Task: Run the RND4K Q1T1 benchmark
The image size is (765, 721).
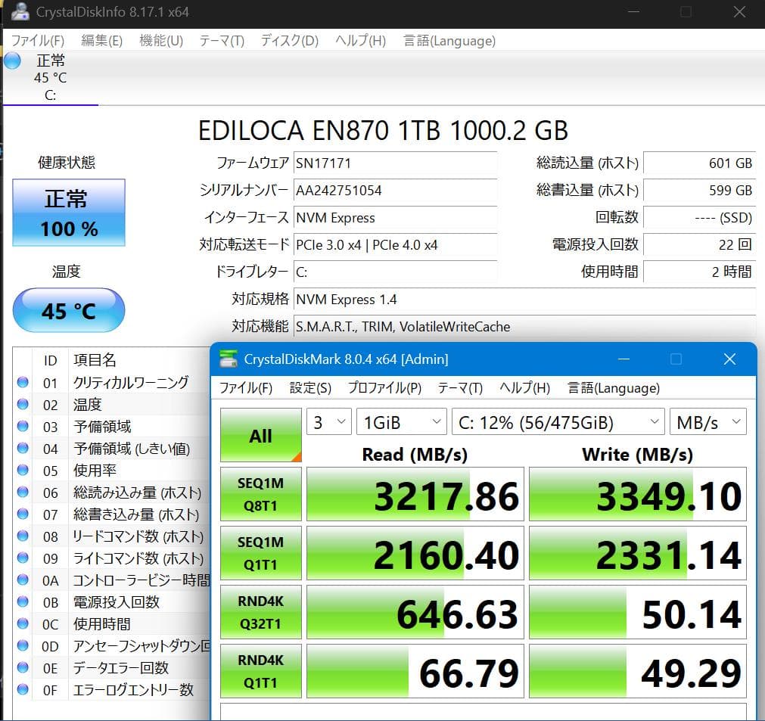Action: [260, 671]
